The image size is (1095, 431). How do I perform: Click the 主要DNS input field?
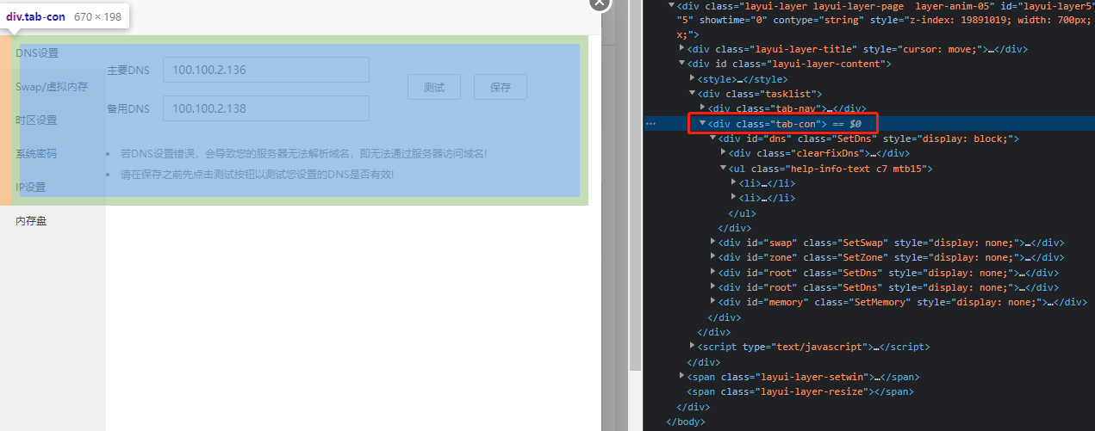266,70
